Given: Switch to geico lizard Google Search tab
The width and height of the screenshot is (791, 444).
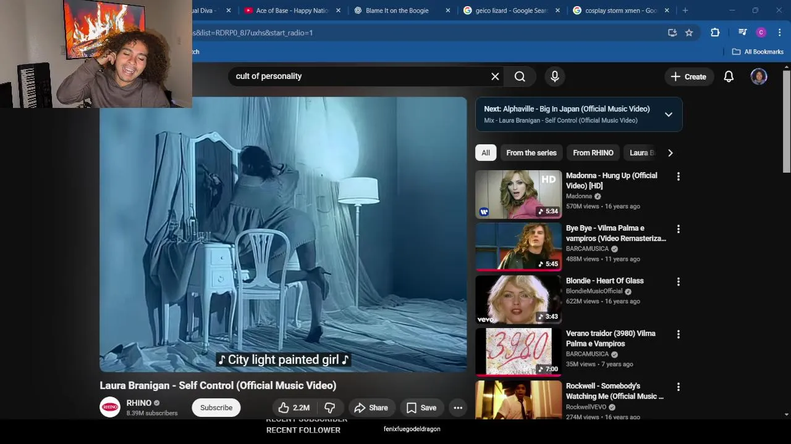Looking at the screenshot, I should 505,10.
